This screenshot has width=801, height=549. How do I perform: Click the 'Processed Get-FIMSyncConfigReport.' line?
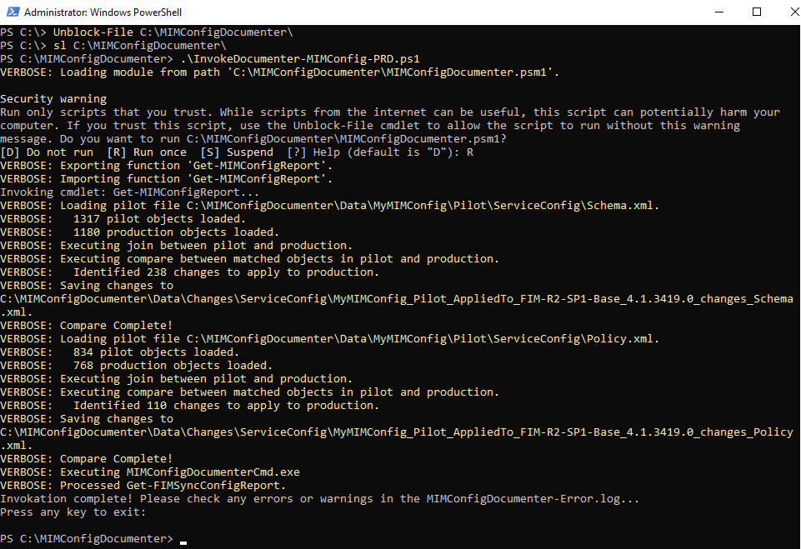pyautogui.click(x=143, y=485)
